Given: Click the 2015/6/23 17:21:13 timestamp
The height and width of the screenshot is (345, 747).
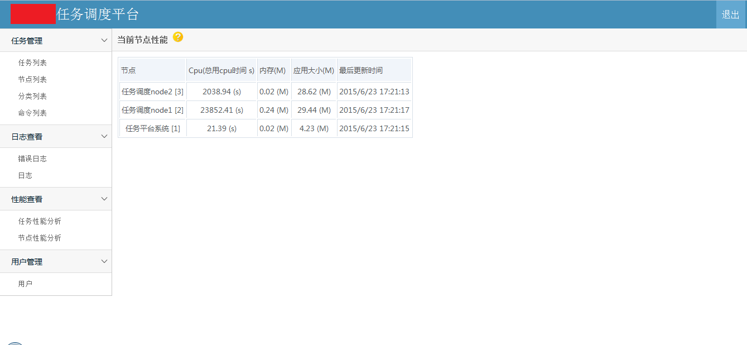Looking at the screenshot, I should [x=374, y=92].
